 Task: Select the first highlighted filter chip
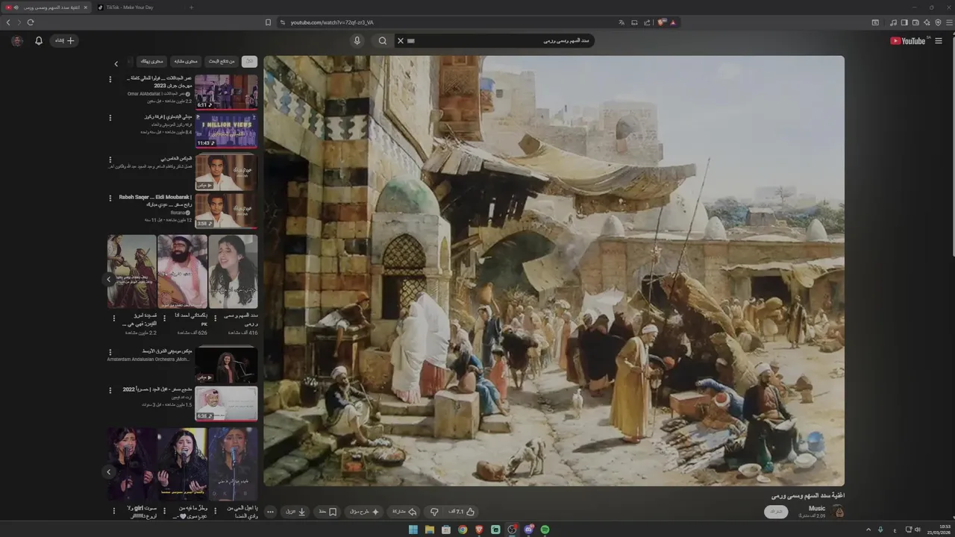click(x=251, y=61)
